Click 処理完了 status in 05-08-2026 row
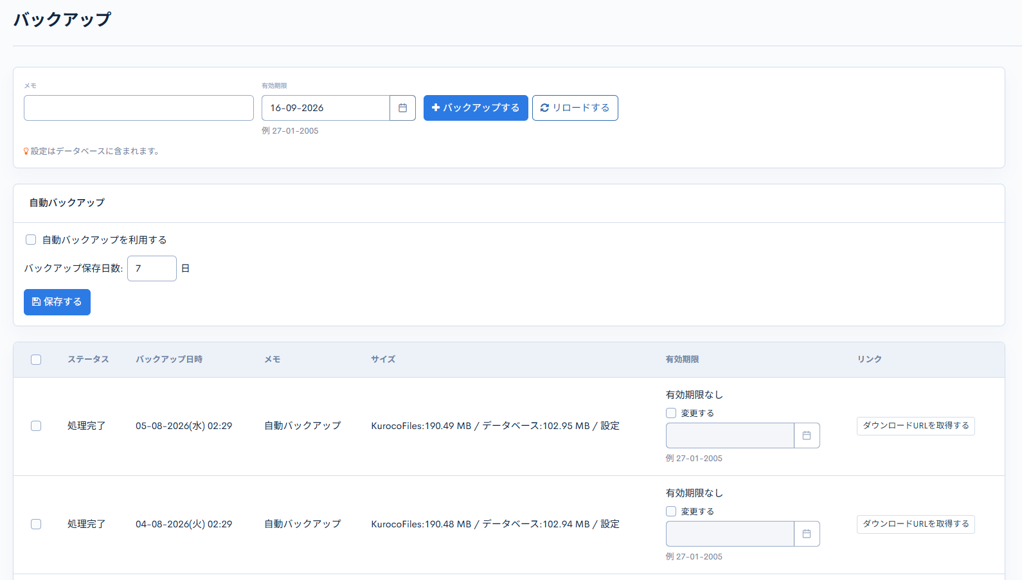Viewport: 1022px width, 580px height. coord(87,426)
